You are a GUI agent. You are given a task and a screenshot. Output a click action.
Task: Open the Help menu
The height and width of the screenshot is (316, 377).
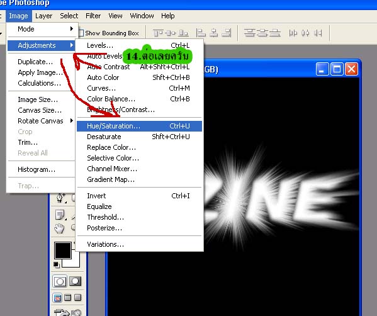point(168,16)
